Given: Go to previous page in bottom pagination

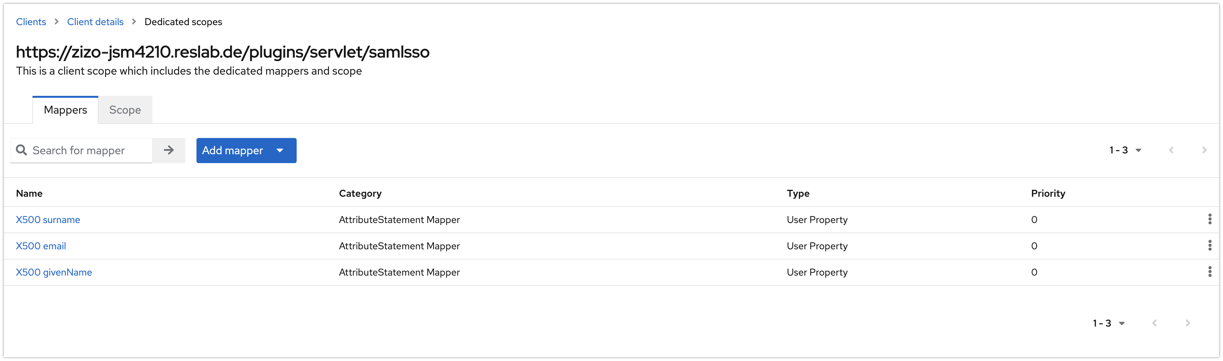Looking at the screenshot, I should [x=1155, y=323].
